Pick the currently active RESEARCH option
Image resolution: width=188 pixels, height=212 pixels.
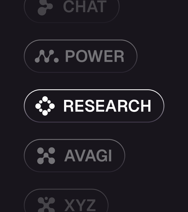[x=94, y=106]
